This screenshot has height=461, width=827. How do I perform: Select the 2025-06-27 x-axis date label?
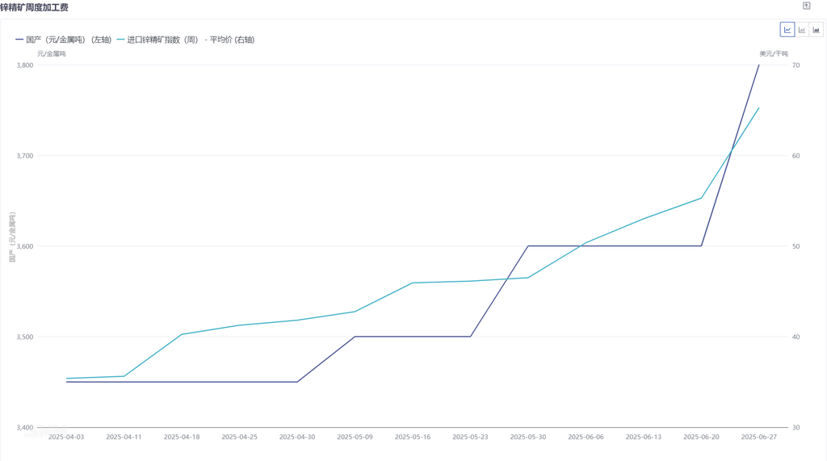(759, 437)
